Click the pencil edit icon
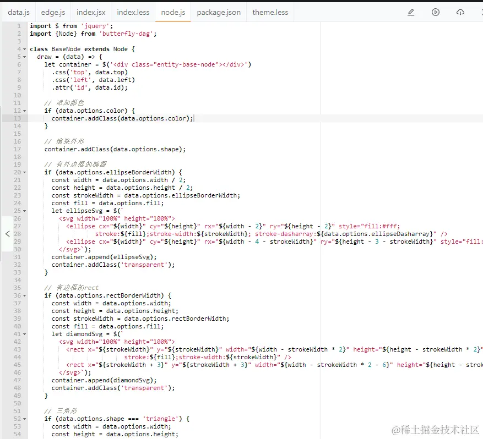 pos(411,12)
